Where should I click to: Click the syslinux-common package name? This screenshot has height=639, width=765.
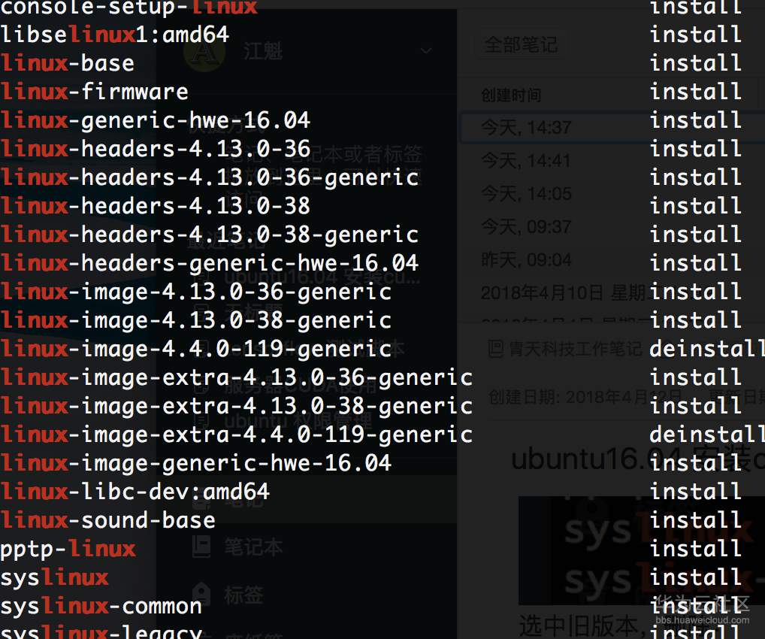pyautogui.click(x=101, y=606)
